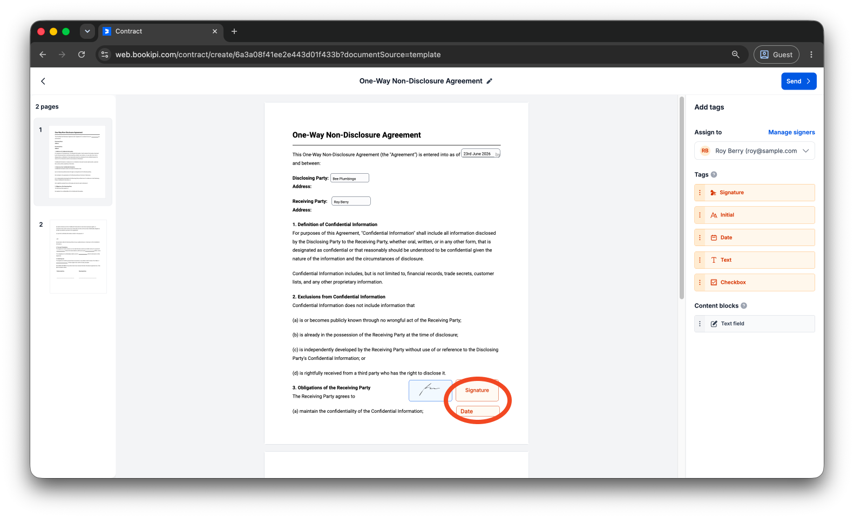Screen dimensions: 854x518
Task: Open the page 1 thumbnail
Action: coord(77,162)
